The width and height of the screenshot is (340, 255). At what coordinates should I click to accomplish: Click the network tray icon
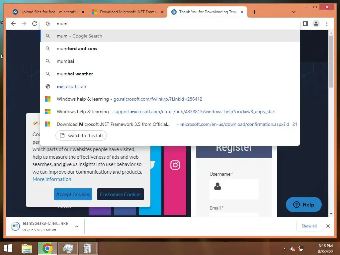[301, 249]
